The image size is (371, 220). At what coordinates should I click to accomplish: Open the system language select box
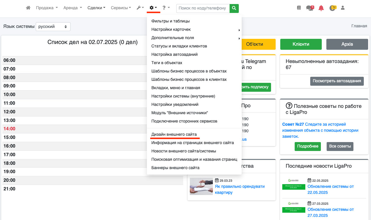[x=53, y=26]
